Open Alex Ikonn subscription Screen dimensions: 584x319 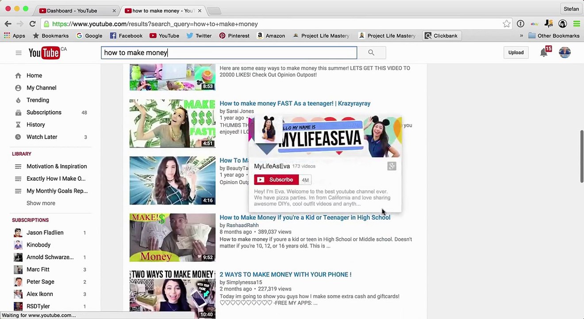tap(40, 294)
